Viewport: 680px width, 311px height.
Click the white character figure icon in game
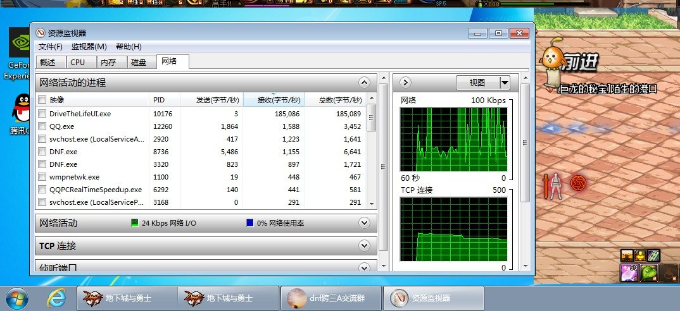(x=555, y=186)
